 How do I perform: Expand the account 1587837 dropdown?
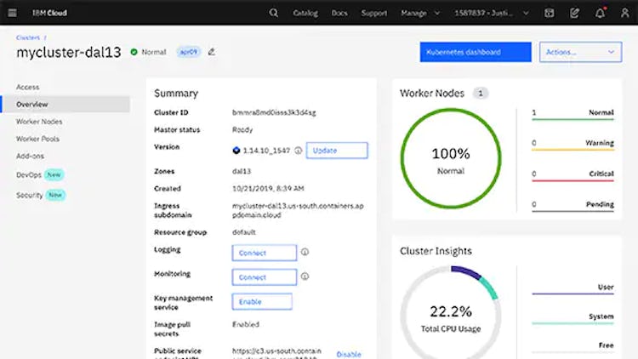coord(492,13)
